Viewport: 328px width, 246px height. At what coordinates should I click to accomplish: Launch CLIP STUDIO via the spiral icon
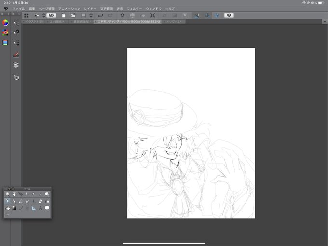(51, 15)
